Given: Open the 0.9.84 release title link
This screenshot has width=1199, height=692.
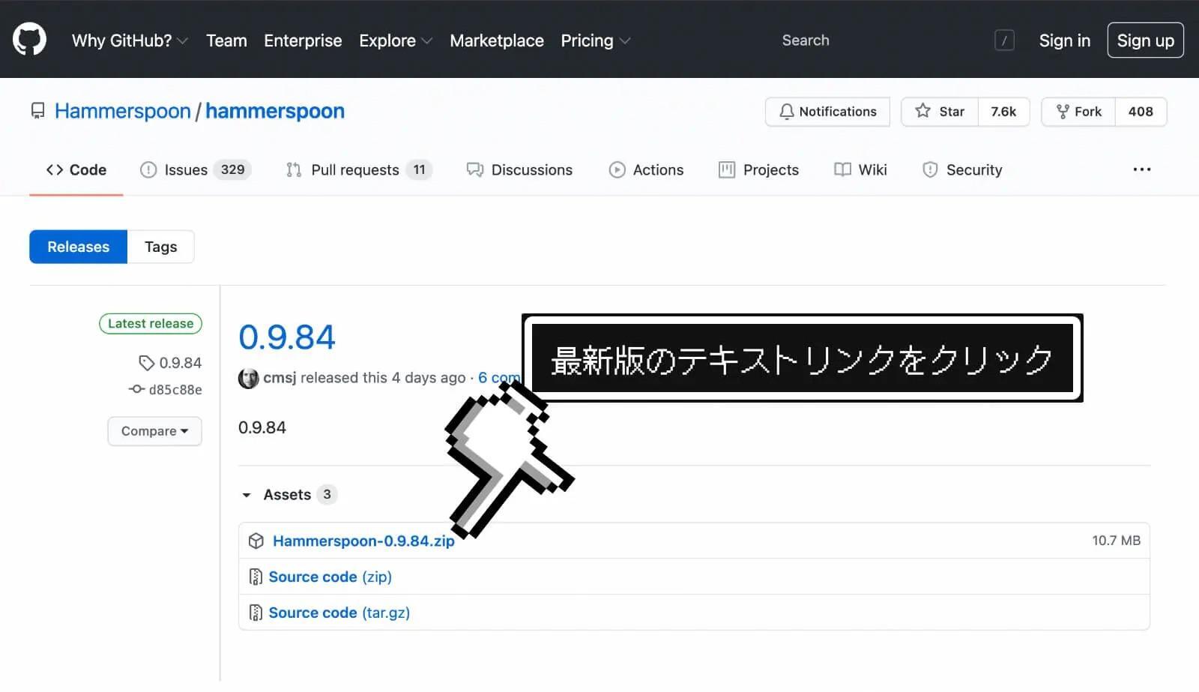Looking at the screenshot, I should coord(287,337).
